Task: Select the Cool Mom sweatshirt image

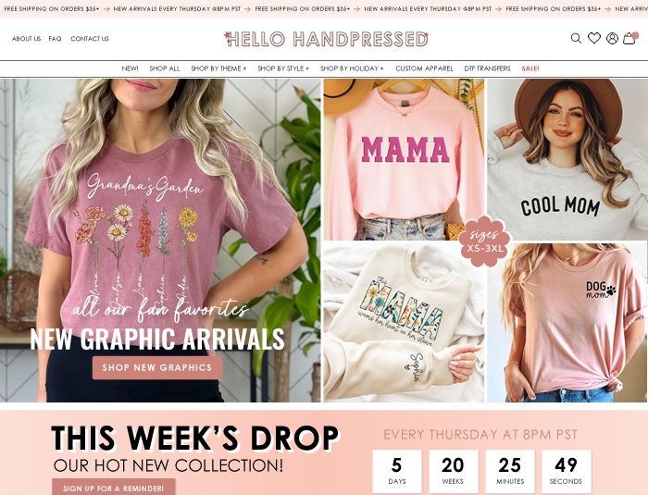Action: click(567, 159)
